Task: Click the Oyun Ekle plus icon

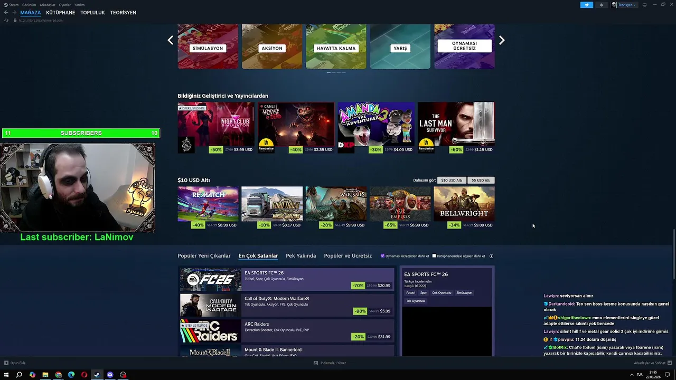Action: coord(6,363)
